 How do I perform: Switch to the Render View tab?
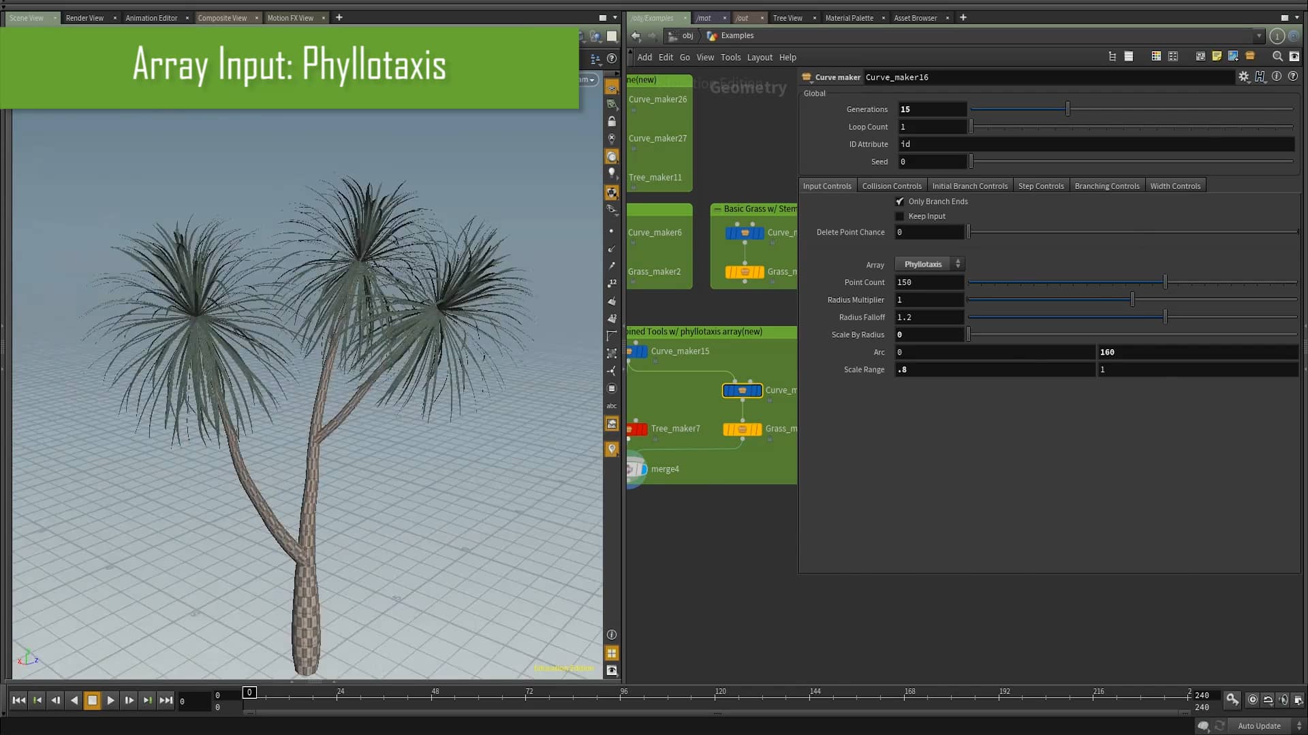click(84, 18)
